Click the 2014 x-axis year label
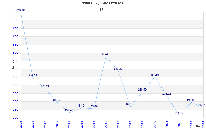The height and width of the screenshot is (129, 206). 82,124
